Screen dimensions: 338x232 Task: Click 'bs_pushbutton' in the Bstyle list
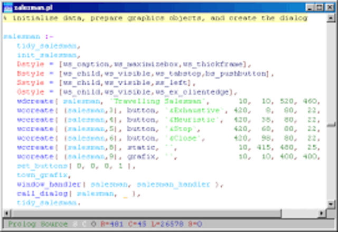(x=236, y=73)
